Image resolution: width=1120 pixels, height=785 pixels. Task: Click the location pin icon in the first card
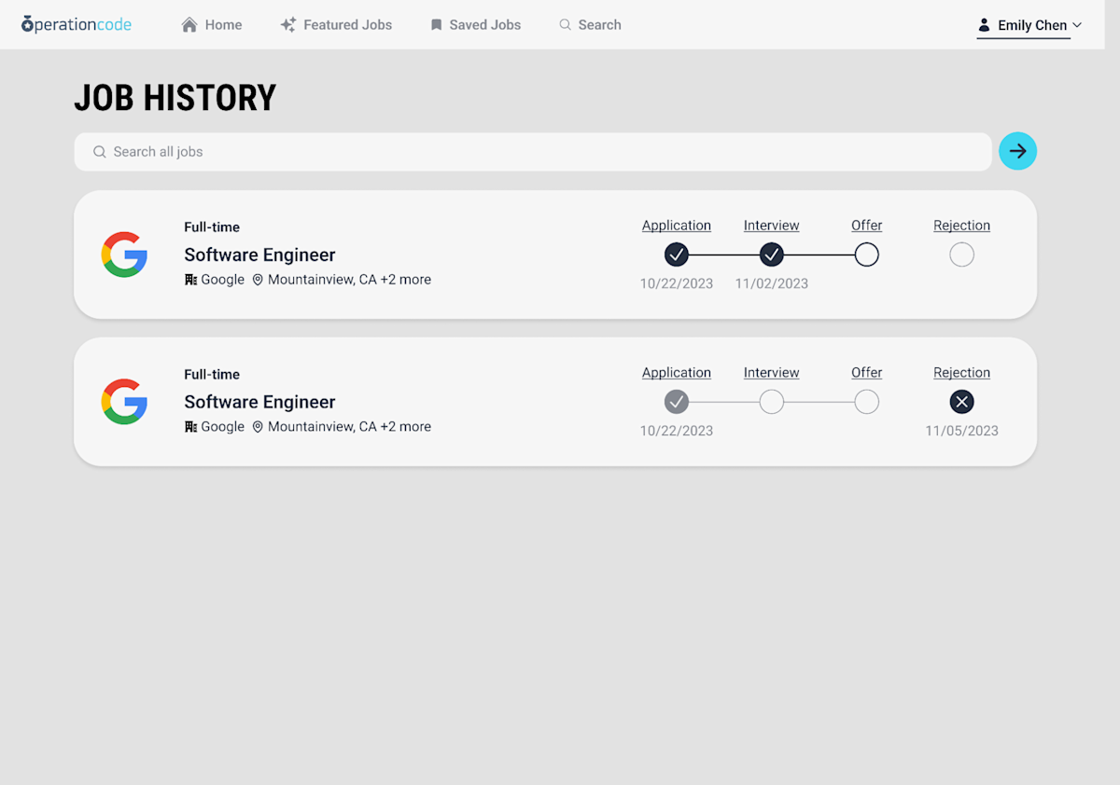(258, 280)
